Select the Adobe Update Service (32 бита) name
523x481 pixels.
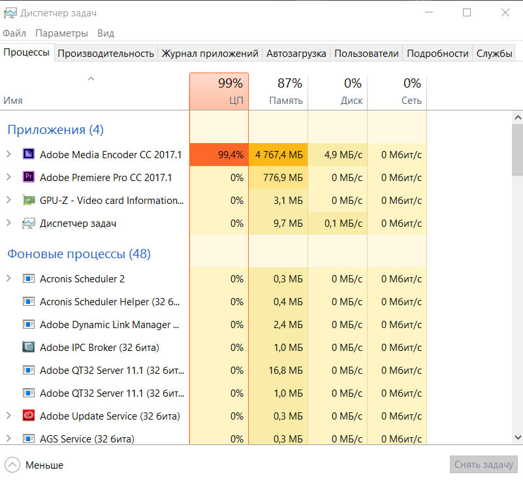[110, 416]
